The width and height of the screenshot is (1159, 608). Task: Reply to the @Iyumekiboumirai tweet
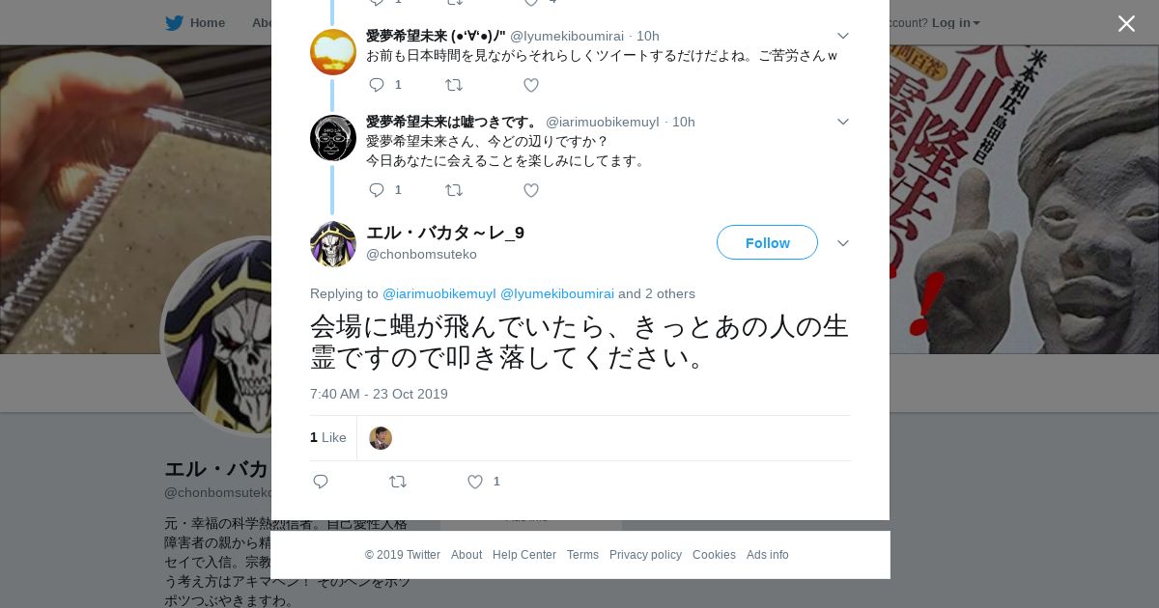[x=377, y=85]
